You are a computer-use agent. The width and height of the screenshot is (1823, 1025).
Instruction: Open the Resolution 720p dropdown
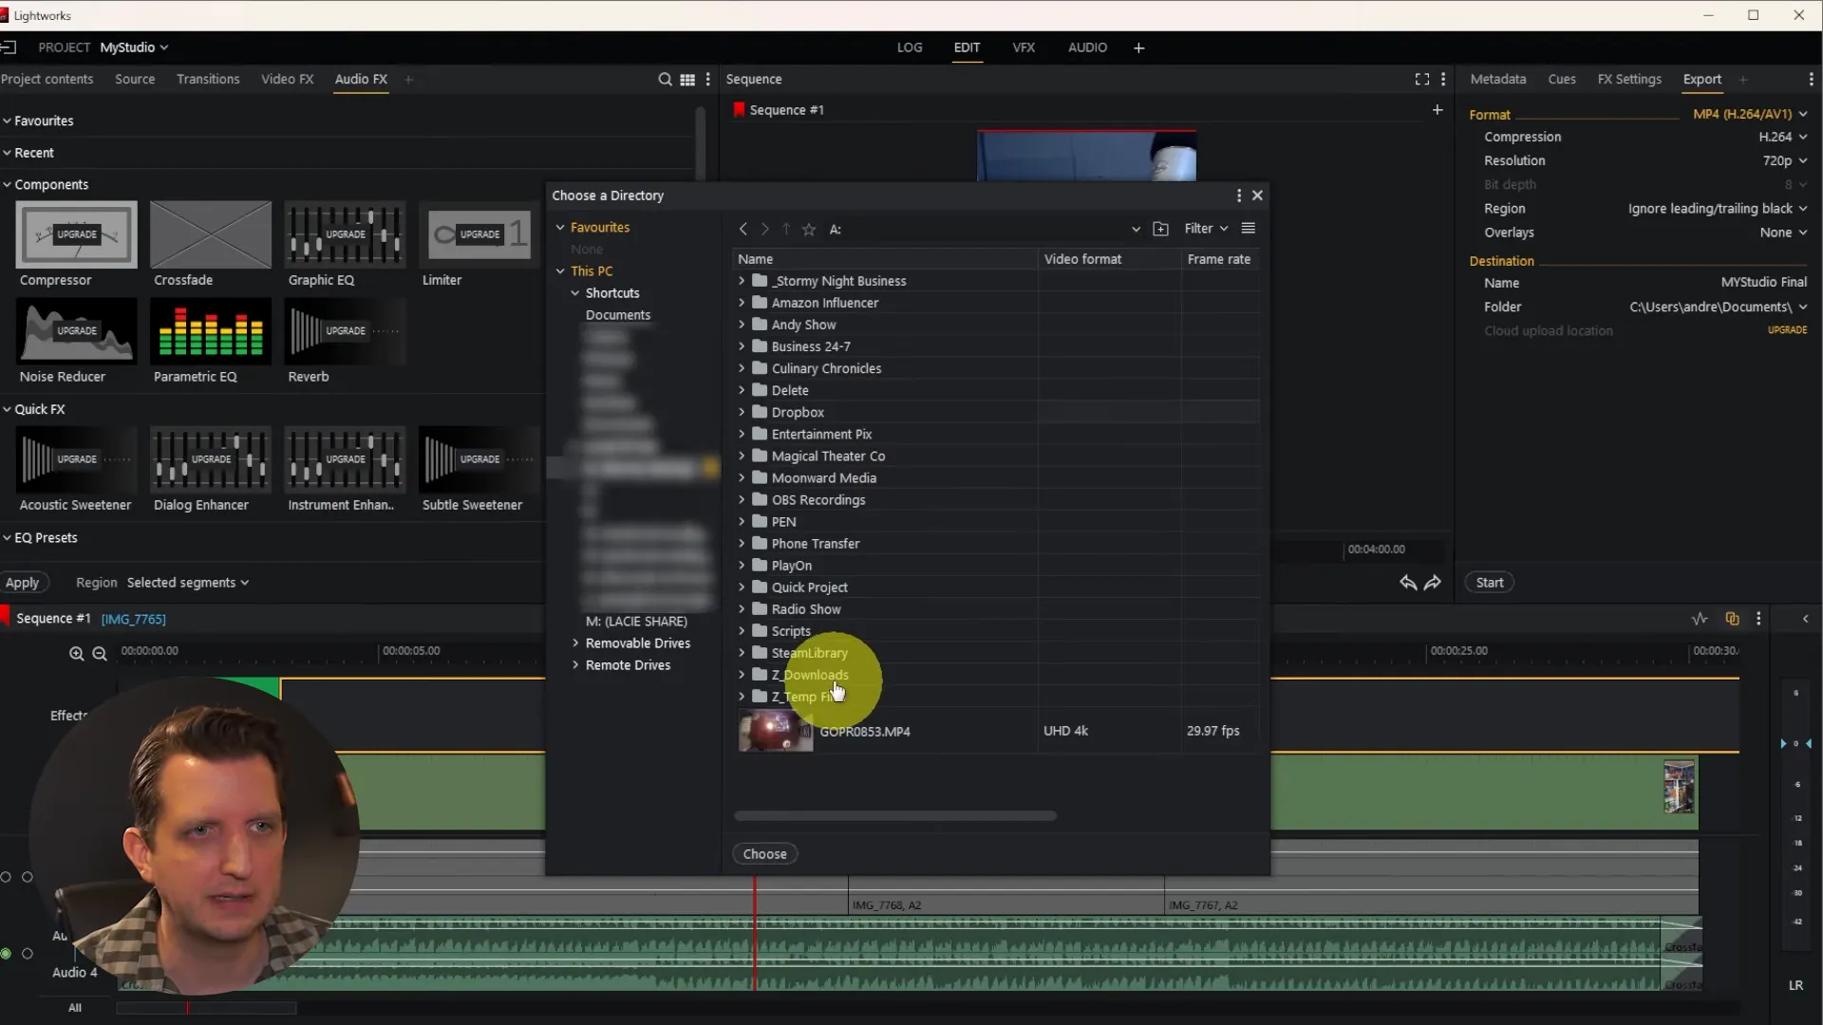coord(1784,161)
